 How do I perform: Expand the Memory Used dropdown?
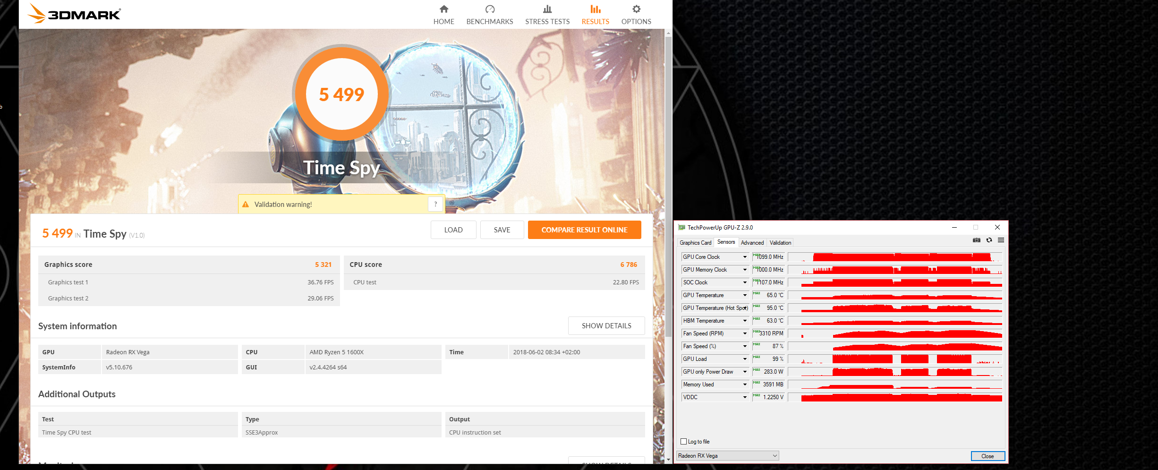(745, 385)
